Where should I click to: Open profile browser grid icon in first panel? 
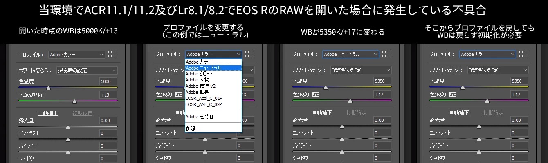(x=112, y=54)
